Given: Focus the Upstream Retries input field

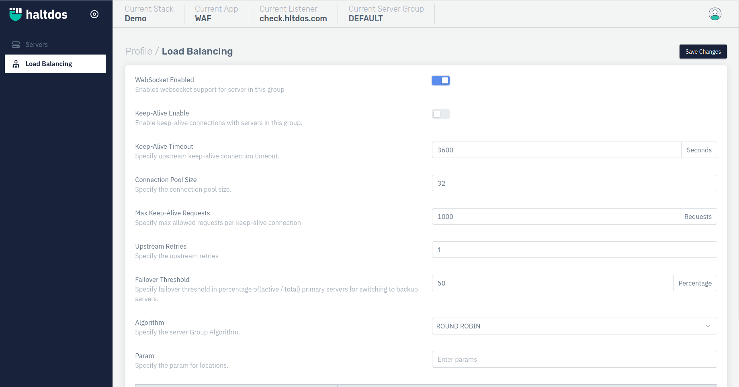Looking at the screenshot, I should (x=574, y=250).
